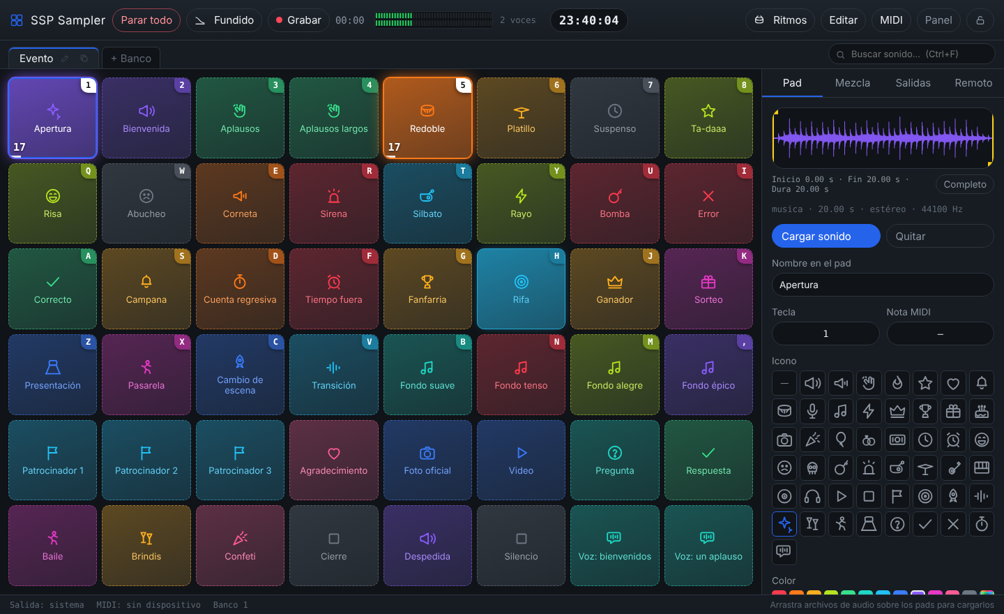1004x614 pixels.
Task: Choose the crown icon in the Icono grid
Action: pyautogui.click(x=897, y=411)
